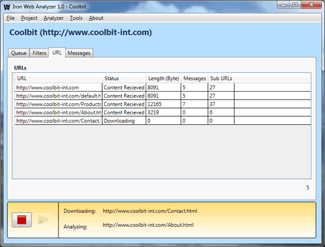Open the File menu
Viewport: 325px width, 247px height.
pos(10,18)
